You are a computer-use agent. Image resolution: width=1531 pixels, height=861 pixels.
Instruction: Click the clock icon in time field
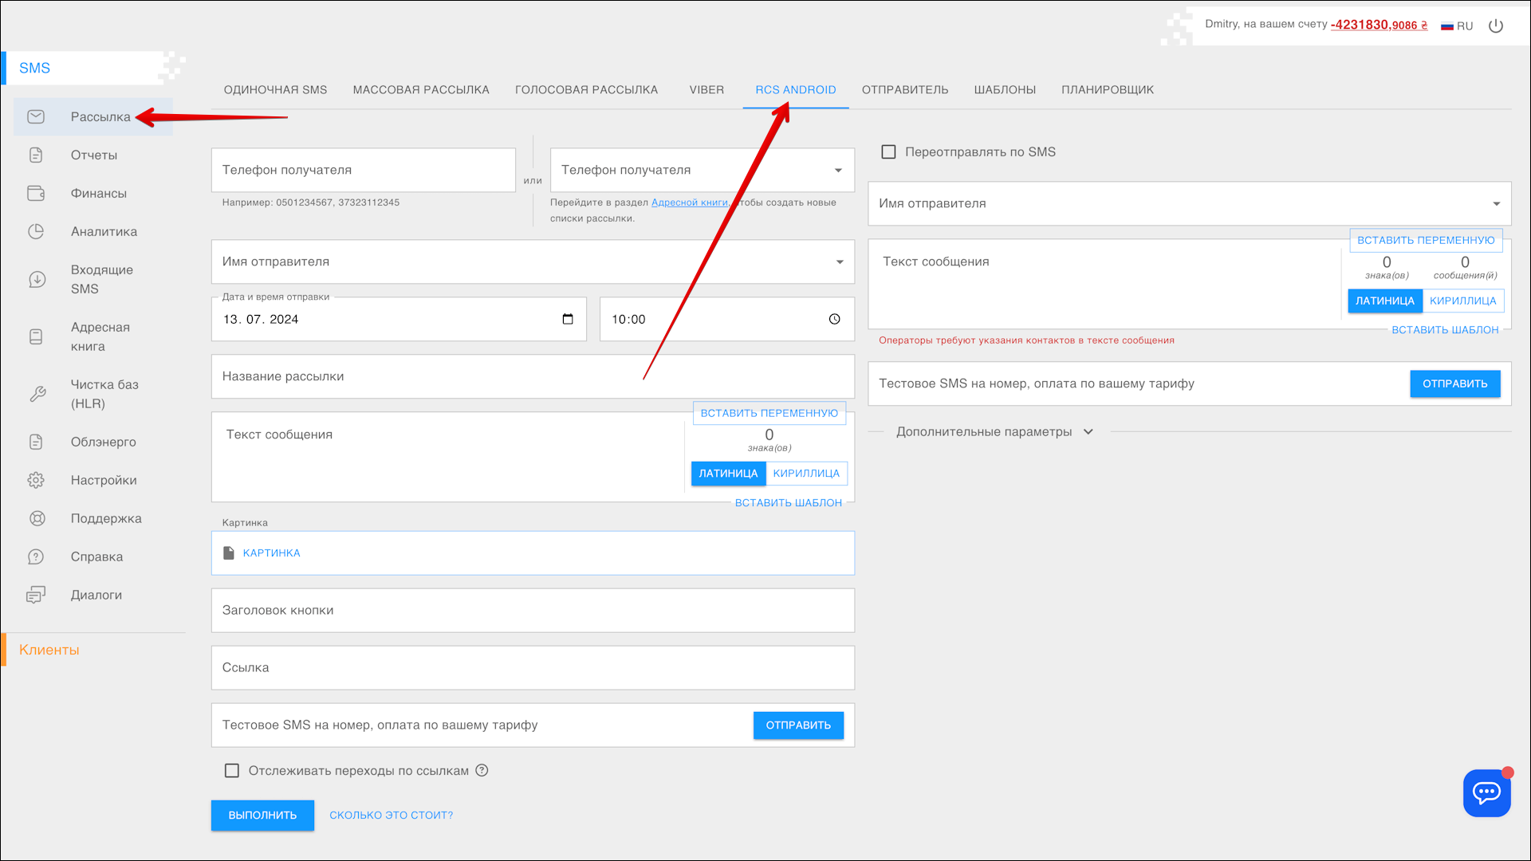pyautogui.click(x=834, y=319)
